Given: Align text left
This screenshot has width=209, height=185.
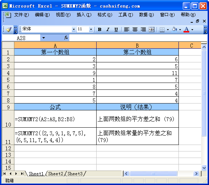Looking at the screenshot, I should tap(127, 30).
